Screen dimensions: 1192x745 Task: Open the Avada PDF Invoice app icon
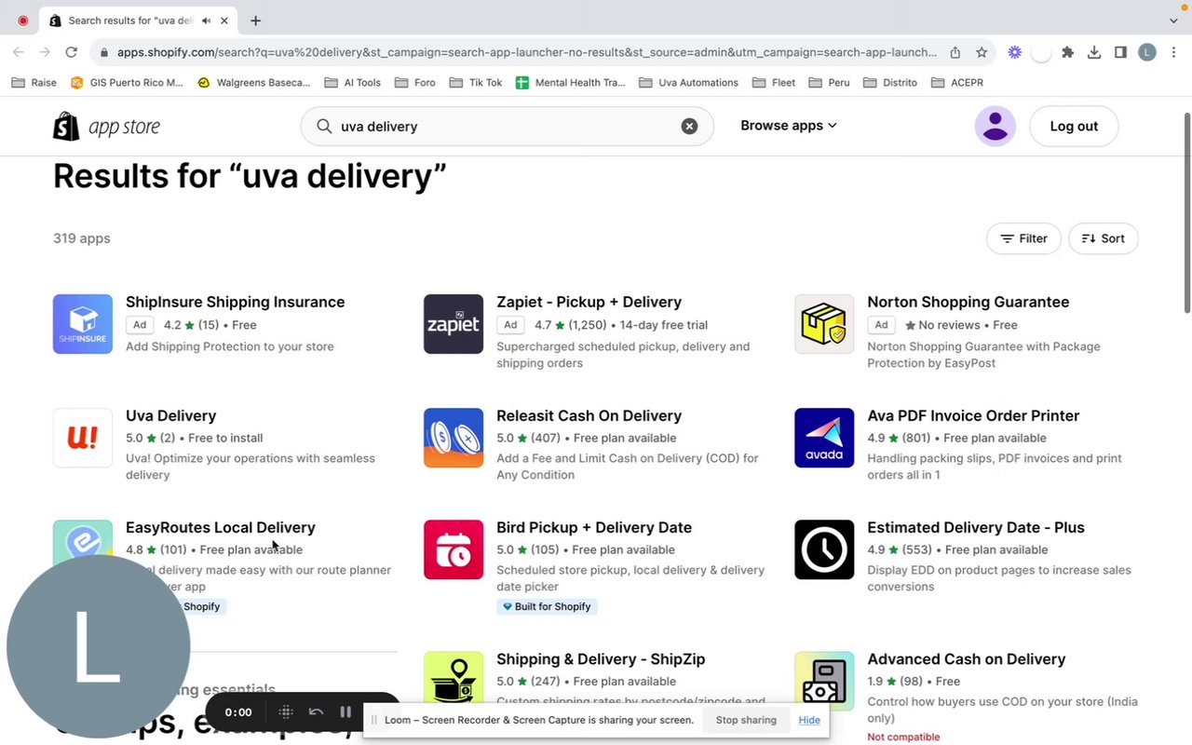(824, 438)
